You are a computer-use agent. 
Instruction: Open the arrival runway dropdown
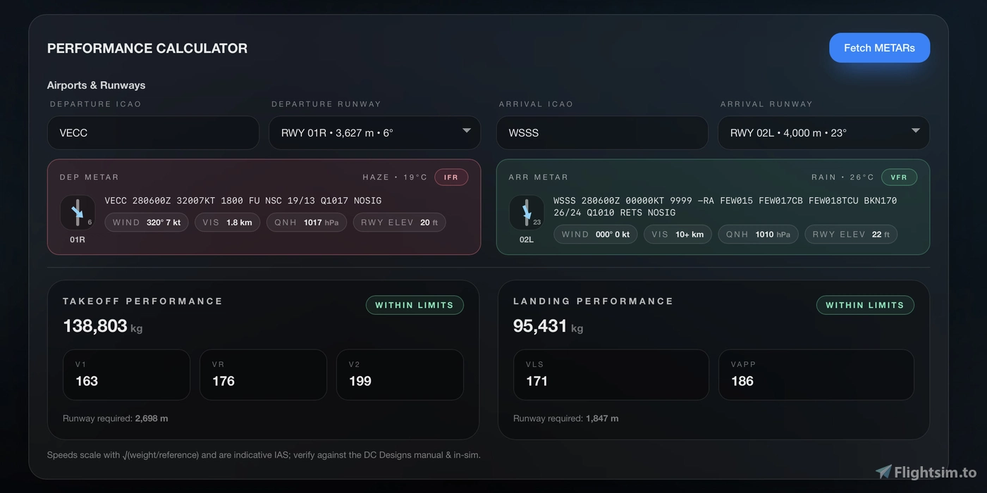pos(823,132)
